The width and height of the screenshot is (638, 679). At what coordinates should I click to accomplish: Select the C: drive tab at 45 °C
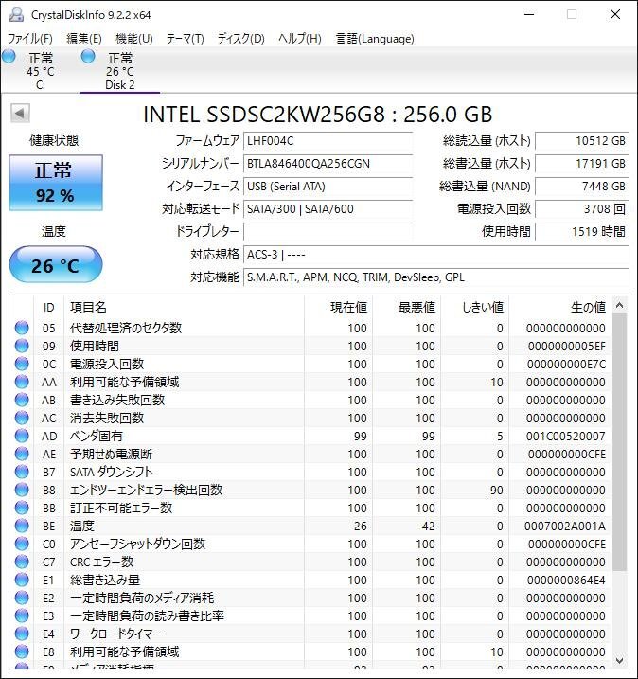(41, 71)
